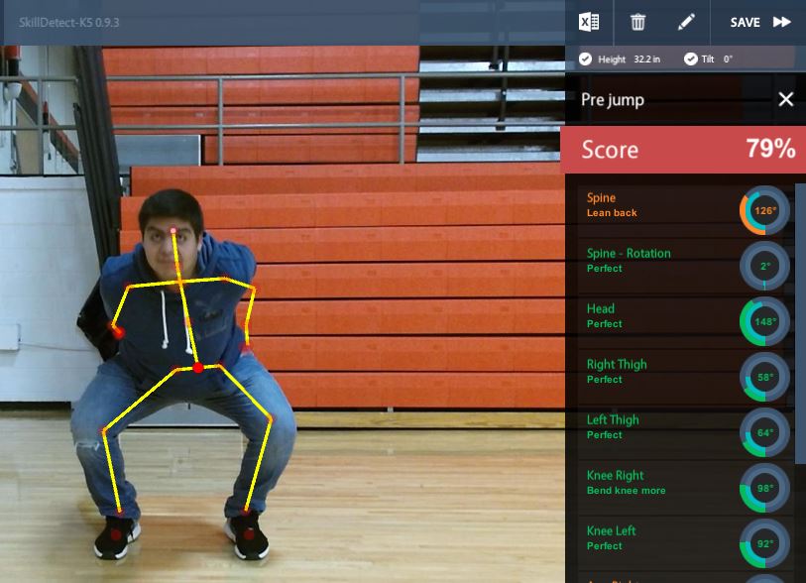This screenshot has width=806, height=583.
Task: Click the 98° Knee Right gauge
Action: coord(764,488)
